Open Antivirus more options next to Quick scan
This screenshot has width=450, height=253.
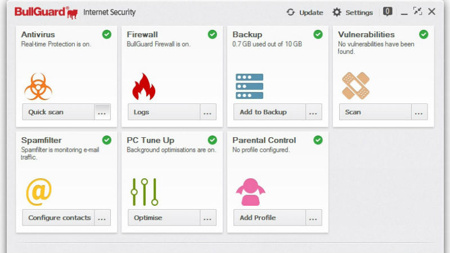click(102, 112)
